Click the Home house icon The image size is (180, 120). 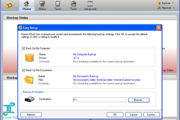(26, 4)
